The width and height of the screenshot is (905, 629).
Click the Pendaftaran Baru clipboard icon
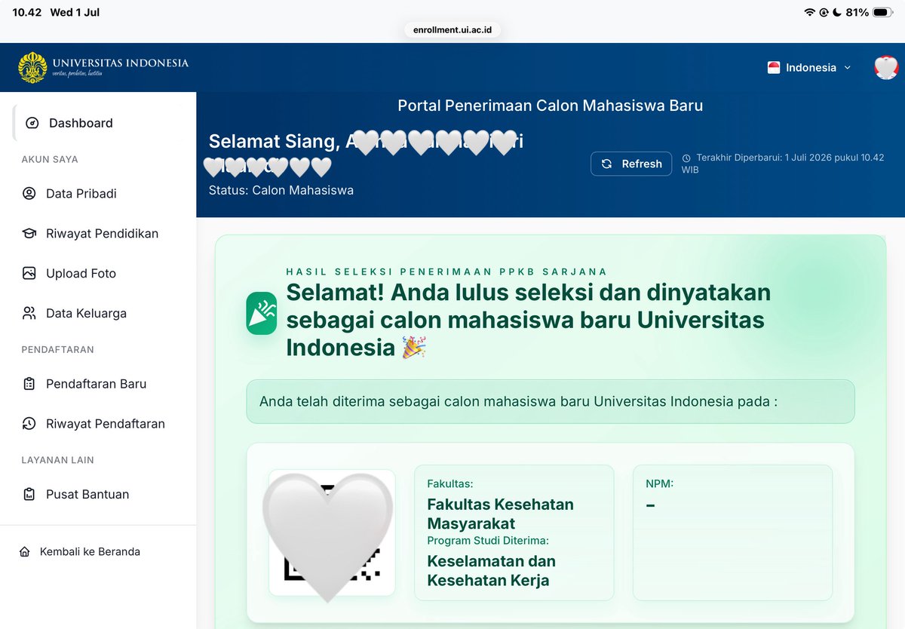click(29, 383)
